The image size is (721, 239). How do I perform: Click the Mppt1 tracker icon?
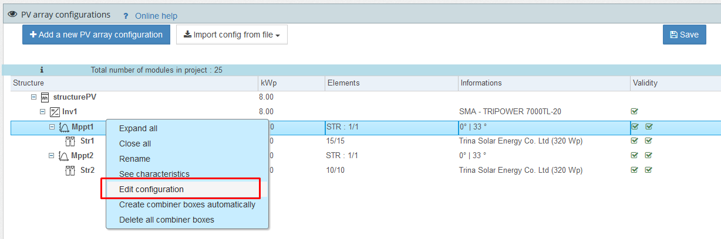[x=63, y=127]
